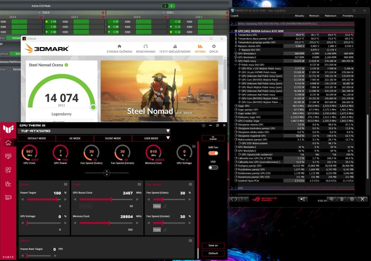Open the Benchmarki tab in 3DMark

tap(145, 49)
